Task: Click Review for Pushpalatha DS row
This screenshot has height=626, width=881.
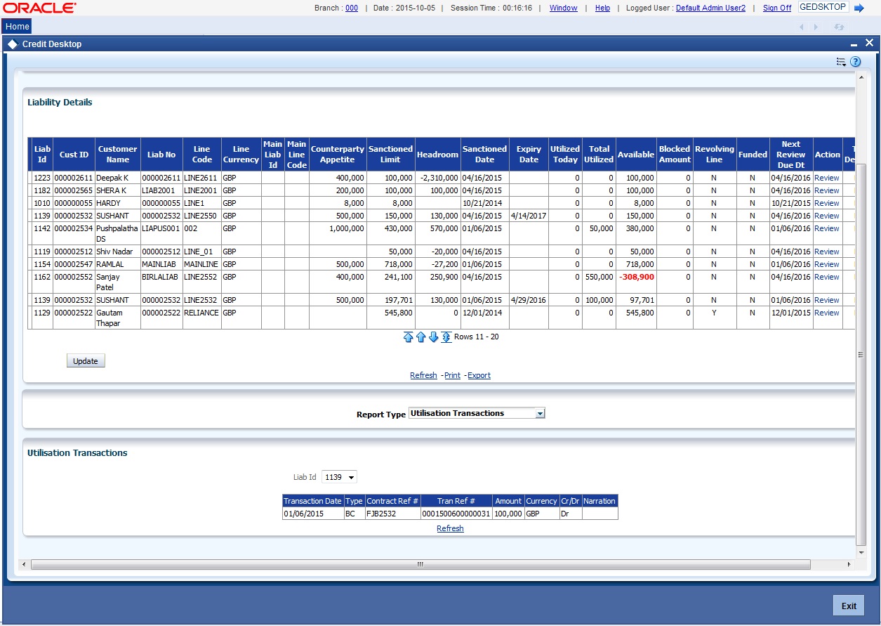Action: pyautogui.click(x=826, y=228)
